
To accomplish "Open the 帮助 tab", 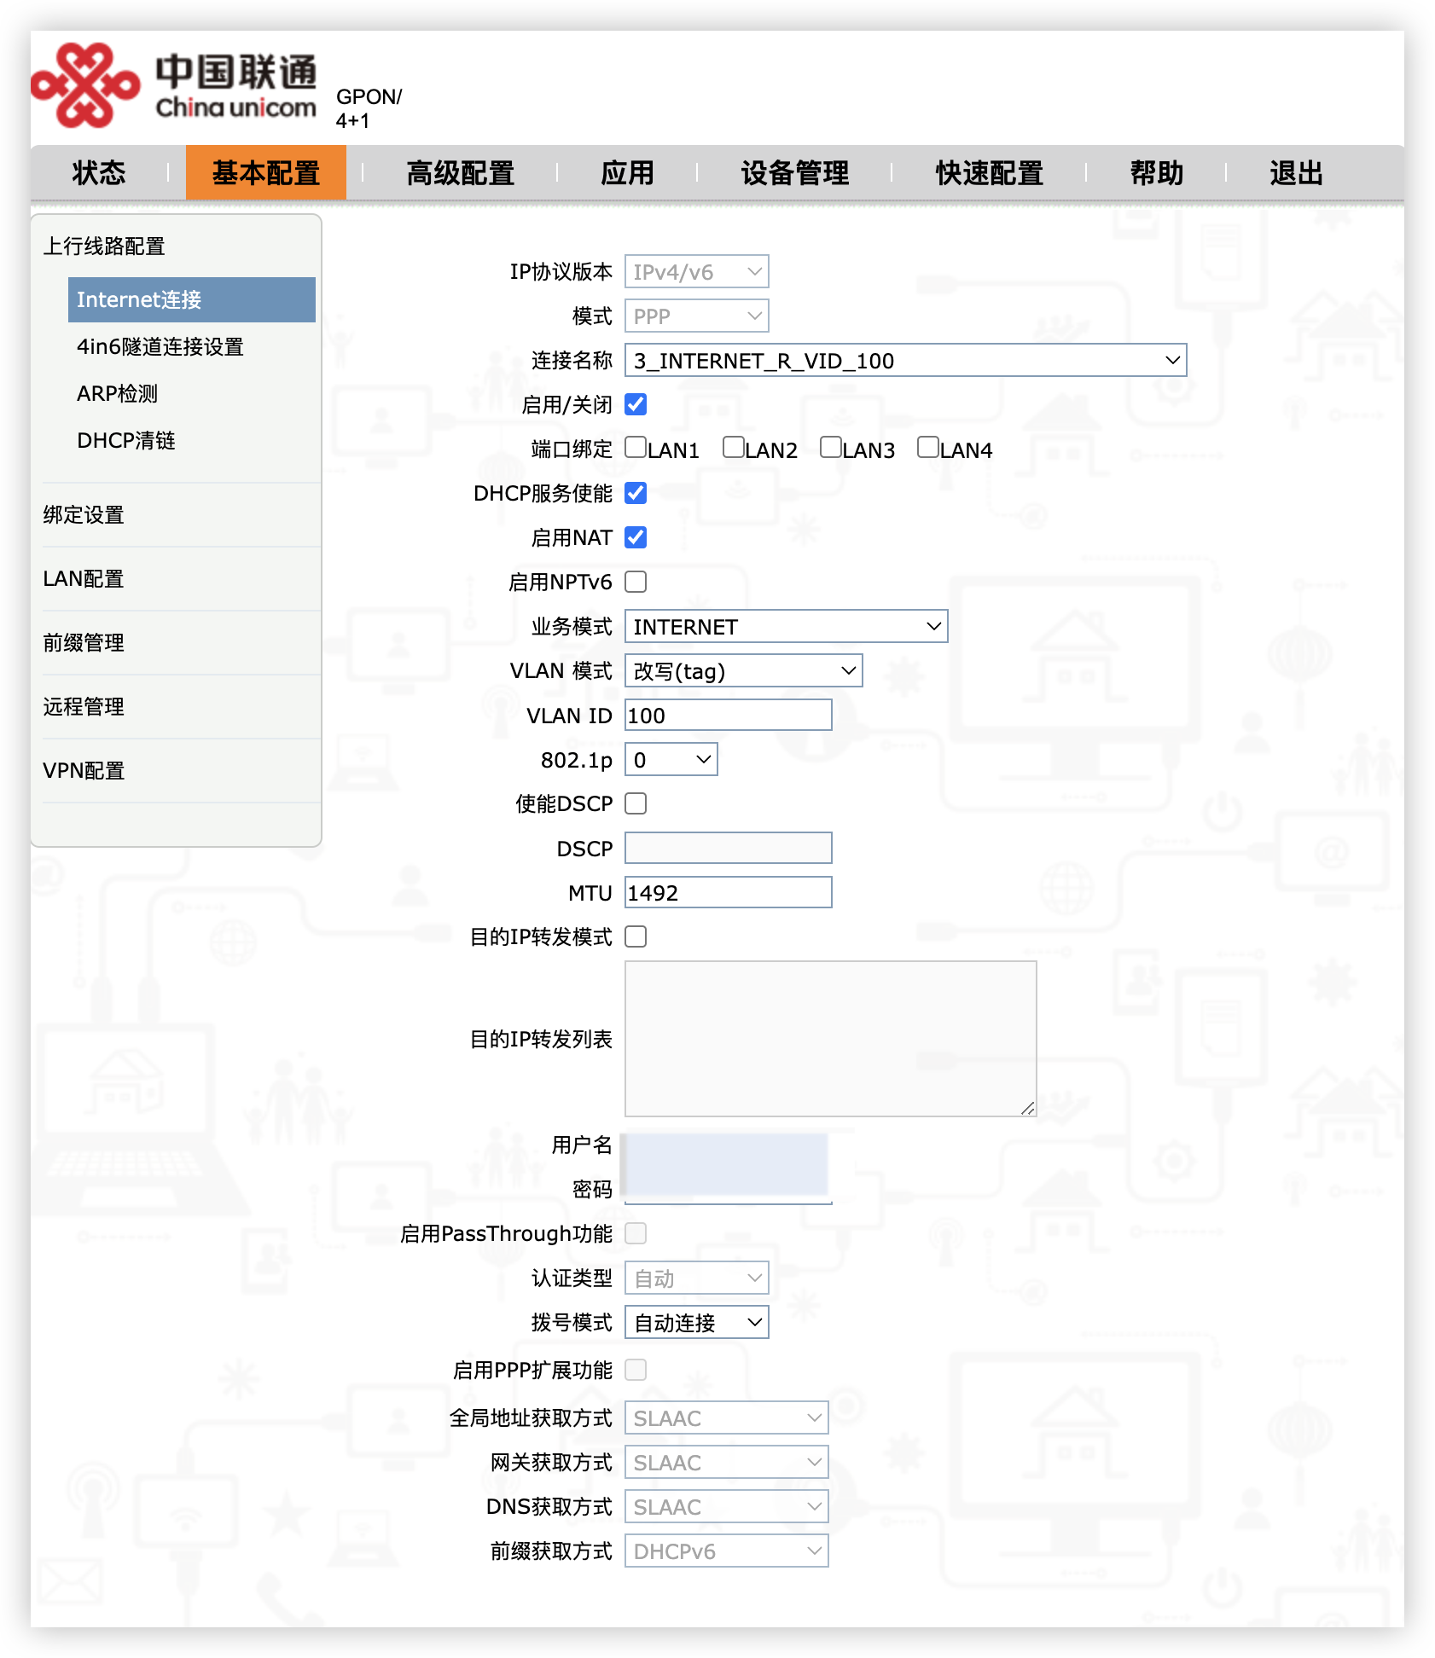I will [1157, 173].
